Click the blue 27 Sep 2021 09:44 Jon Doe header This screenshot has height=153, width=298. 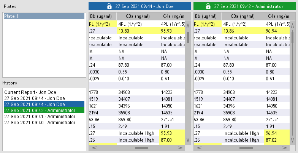(140, 6)
